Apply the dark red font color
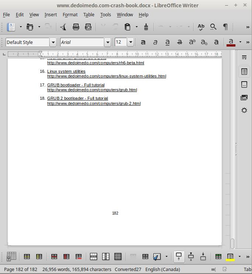This screenshot has height=274, width=252. (231, 42)
